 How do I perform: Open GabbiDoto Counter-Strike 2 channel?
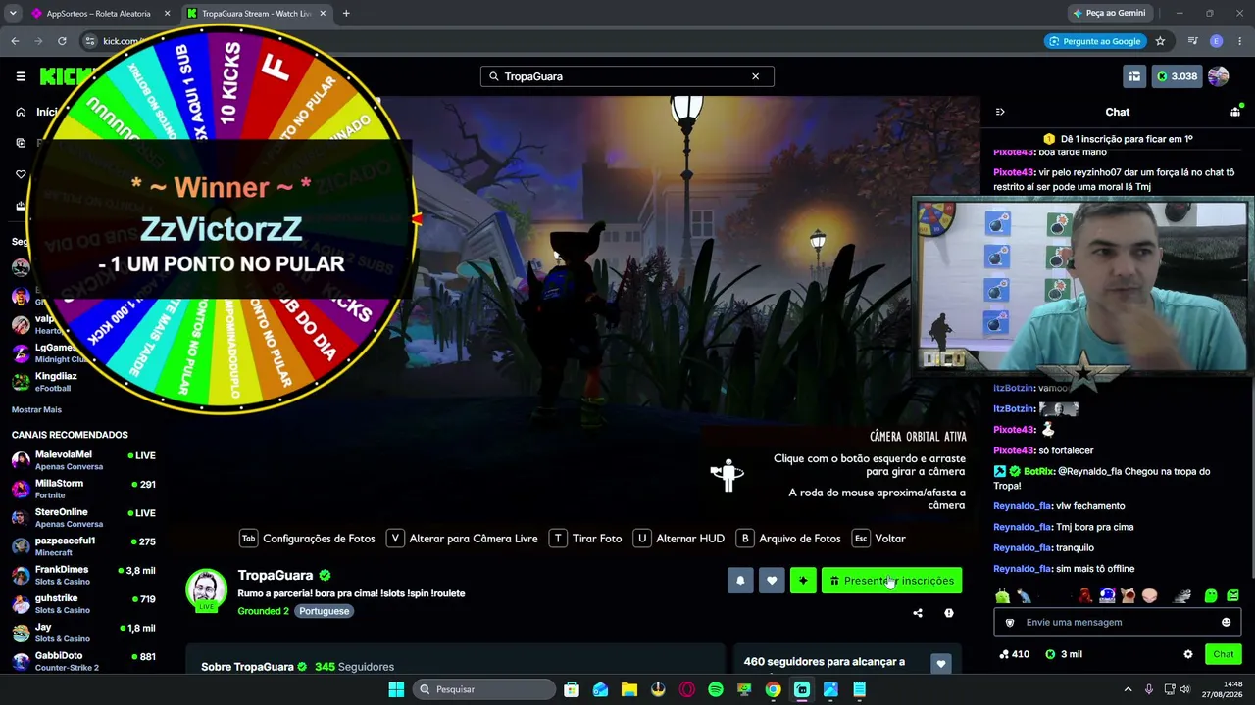click(x=83, y=661)
